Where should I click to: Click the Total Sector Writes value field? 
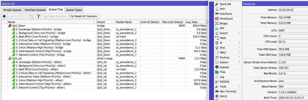point(293,68)
